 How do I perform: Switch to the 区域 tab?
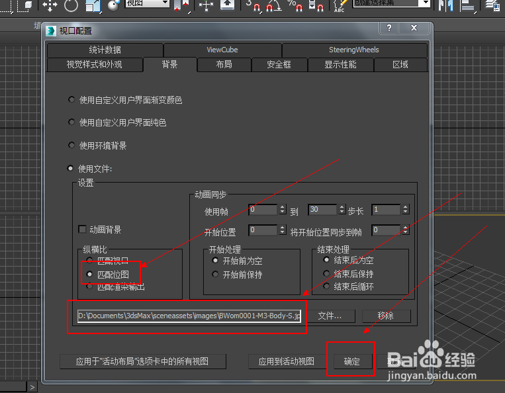400,65
